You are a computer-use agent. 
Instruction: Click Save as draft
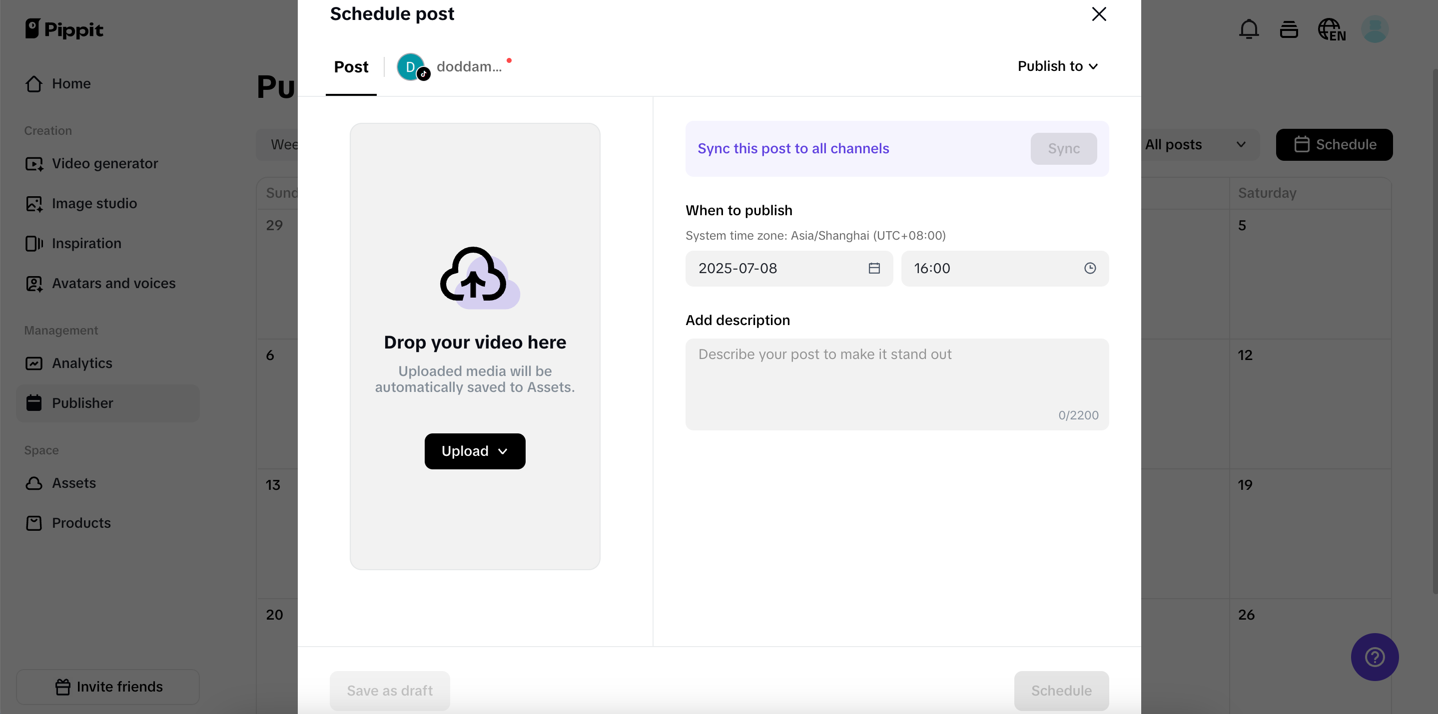[x=389, y=690]
